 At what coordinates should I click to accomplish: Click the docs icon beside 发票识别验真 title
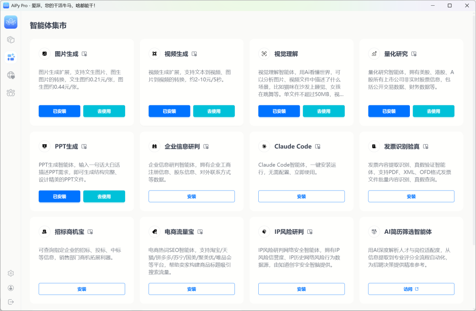(426, 146)
